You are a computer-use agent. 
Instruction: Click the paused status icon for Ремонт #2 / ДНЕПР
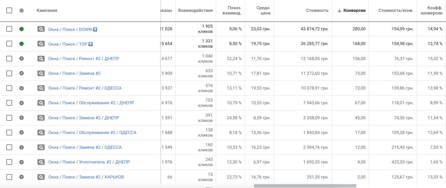(x=21, y=58)
